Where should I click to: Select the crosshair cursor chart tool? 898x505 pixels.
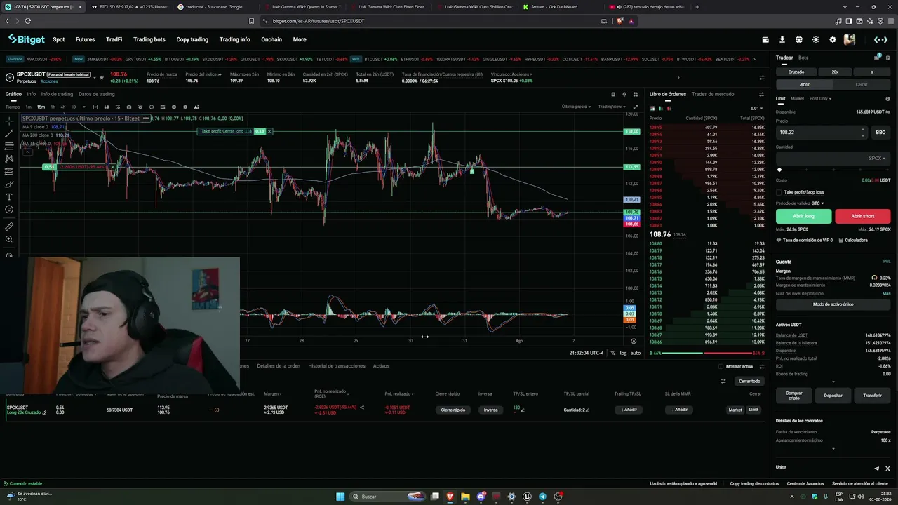click(9, 121)
